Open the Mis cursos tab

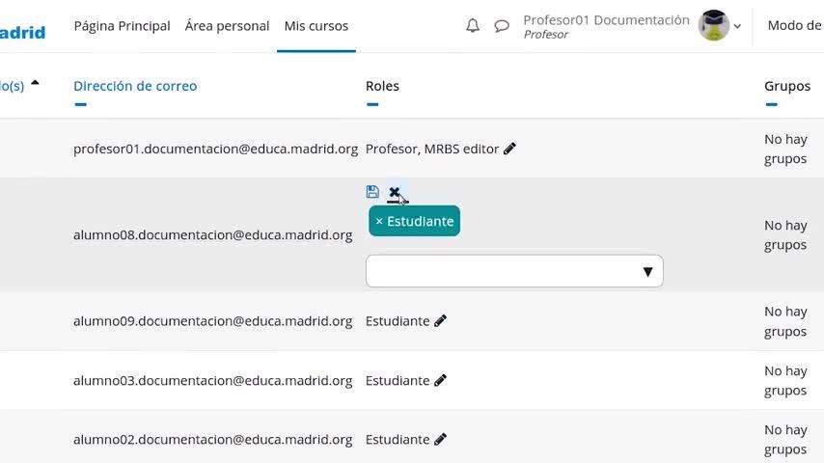coord(316,26)
